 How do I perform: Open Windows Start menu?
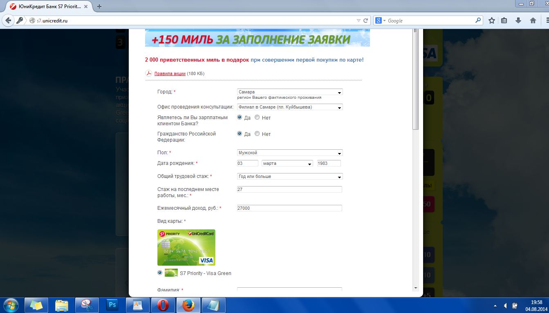(11, 305)
